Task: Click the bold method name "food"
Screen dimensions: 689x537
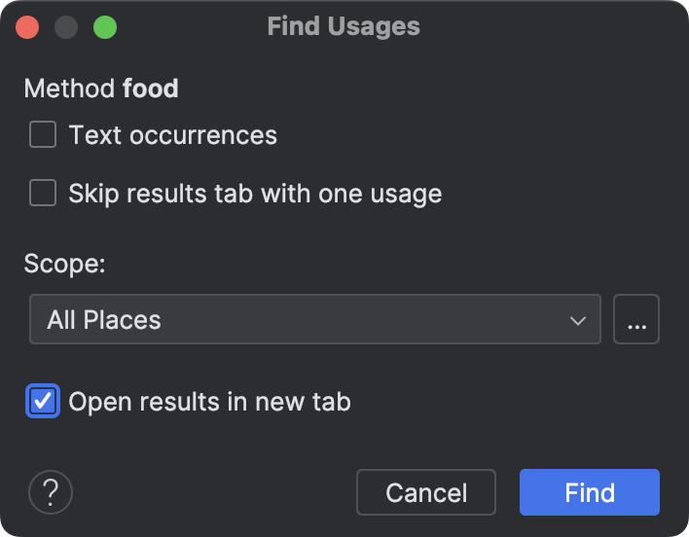Action: (x=151, y=89)
